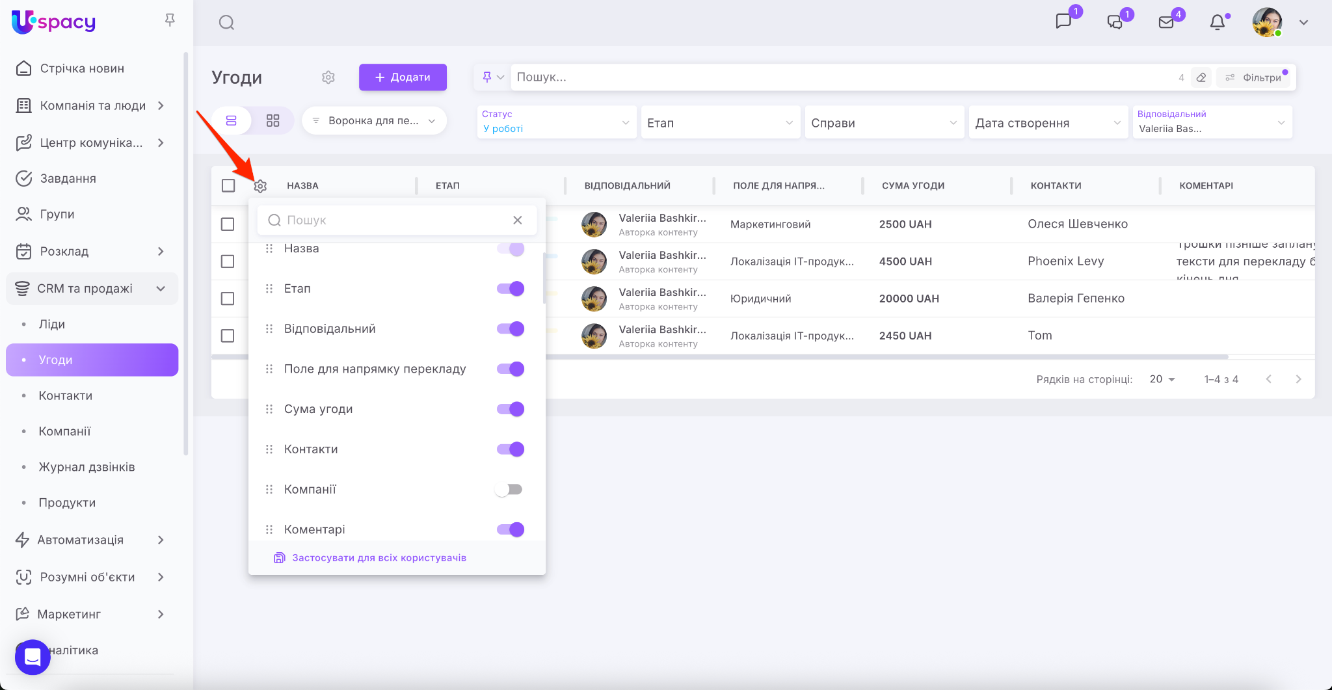This screenshot has height=690, width=1332.
Task: Open the column settings gear icon
Action: (x=260, y=186)
